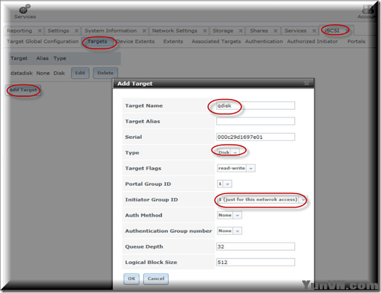Switch to the Settings tab
Screen dimensions: 381x293
click(x=58, y=31)
